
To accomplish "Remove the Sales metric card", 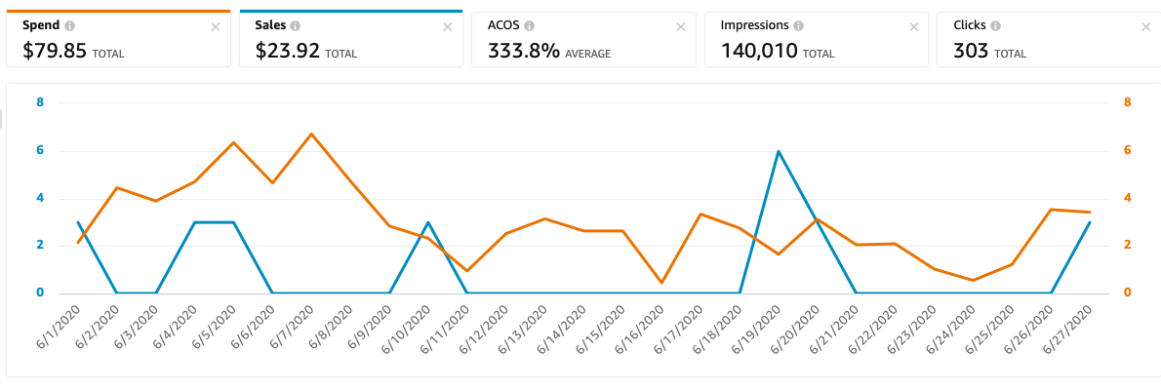I will [x=448, y=27].
